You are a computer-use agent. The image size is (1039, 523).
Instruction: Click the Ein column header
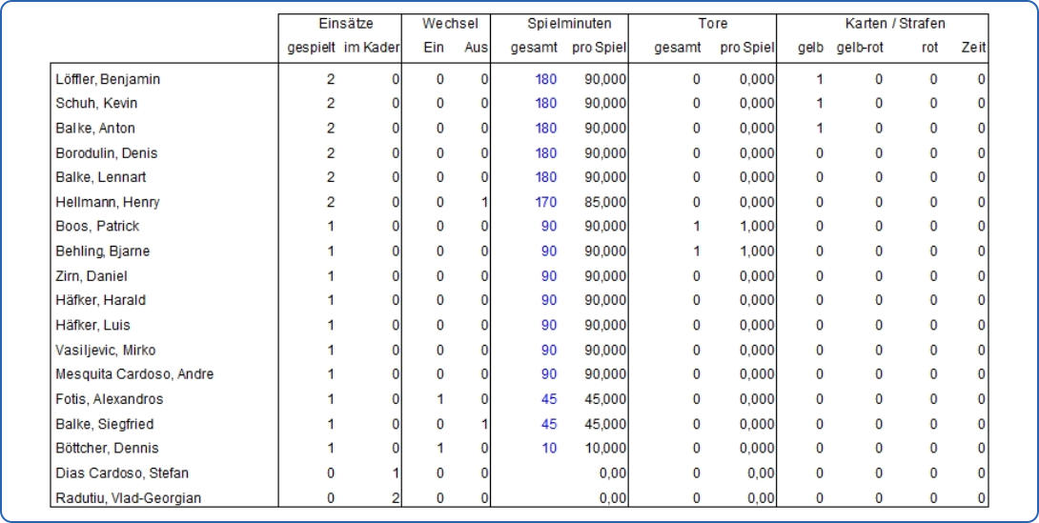(x=434, y=49)
